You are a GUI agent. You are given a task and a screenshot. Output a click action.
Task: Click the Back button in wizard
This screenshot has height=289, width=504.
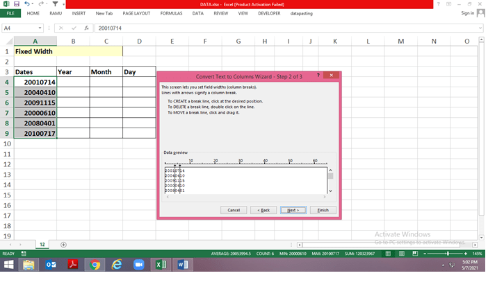pyautogui.click(x=263, y=210)
